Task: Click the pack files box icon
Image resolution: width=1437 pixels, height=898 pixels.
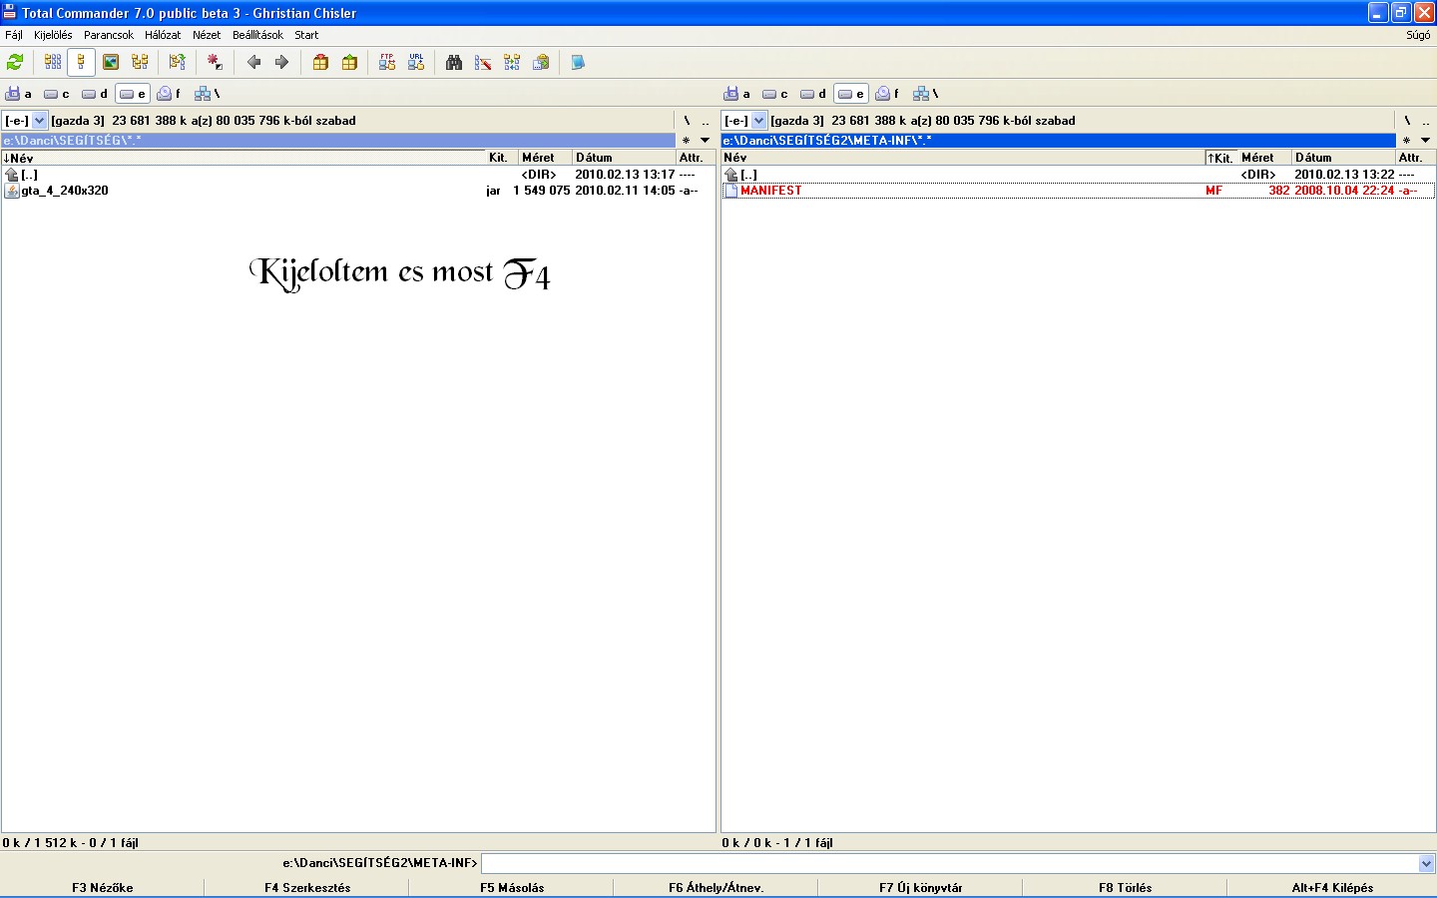Action: tap(320, 63)
